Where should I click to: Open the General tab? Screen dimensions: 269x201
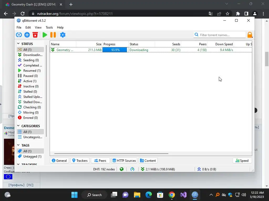tap(59, 160)
